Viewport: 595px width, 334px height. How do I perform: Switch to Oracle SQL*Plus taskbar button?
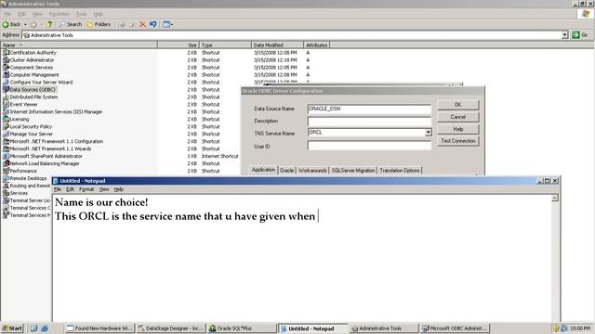242,328
